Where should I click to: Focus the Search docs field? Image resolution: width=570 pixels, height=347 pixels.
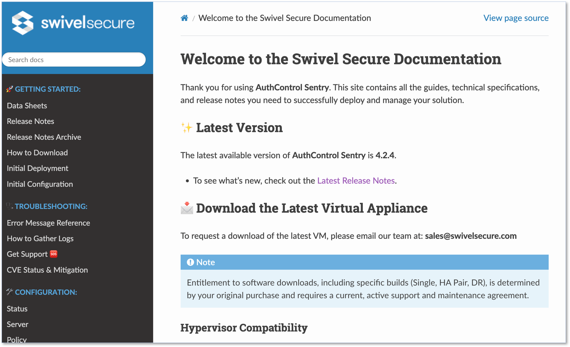pos(74,60)
